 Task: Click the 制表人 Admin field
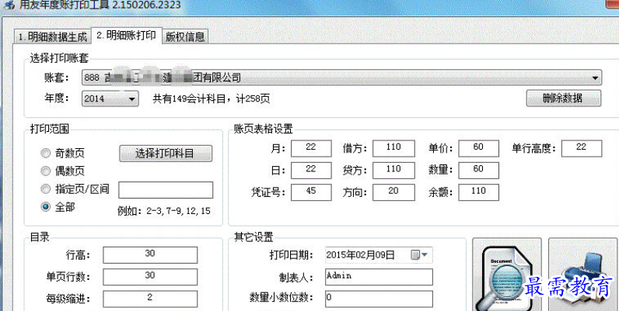pyautogui.click(x=379, y=277)
